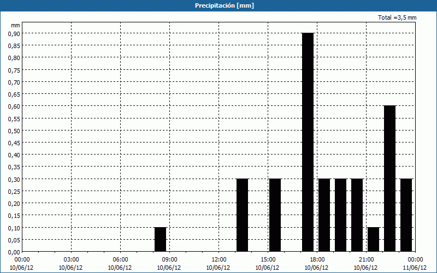Image resolution: width=437 pixels, height=273 pixels.
Task: Click the 03:00 time axis label
Action: (x=71, y=260)
